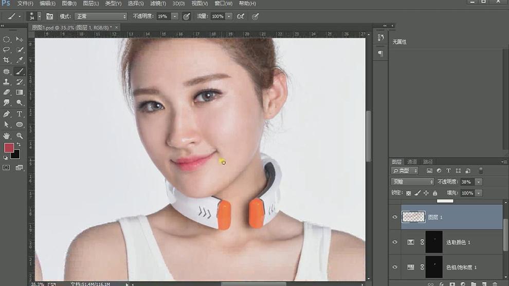Expand the layer 不透明度 slider arrow
This screenshot has height=286, width=509.
click(479, 182)
